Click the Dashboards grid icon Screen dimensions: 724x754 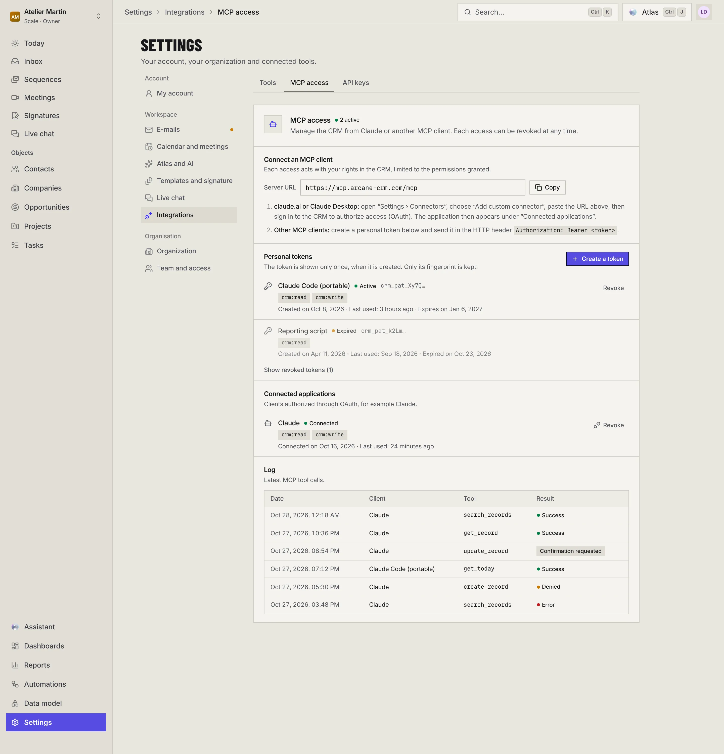(15, 646)
